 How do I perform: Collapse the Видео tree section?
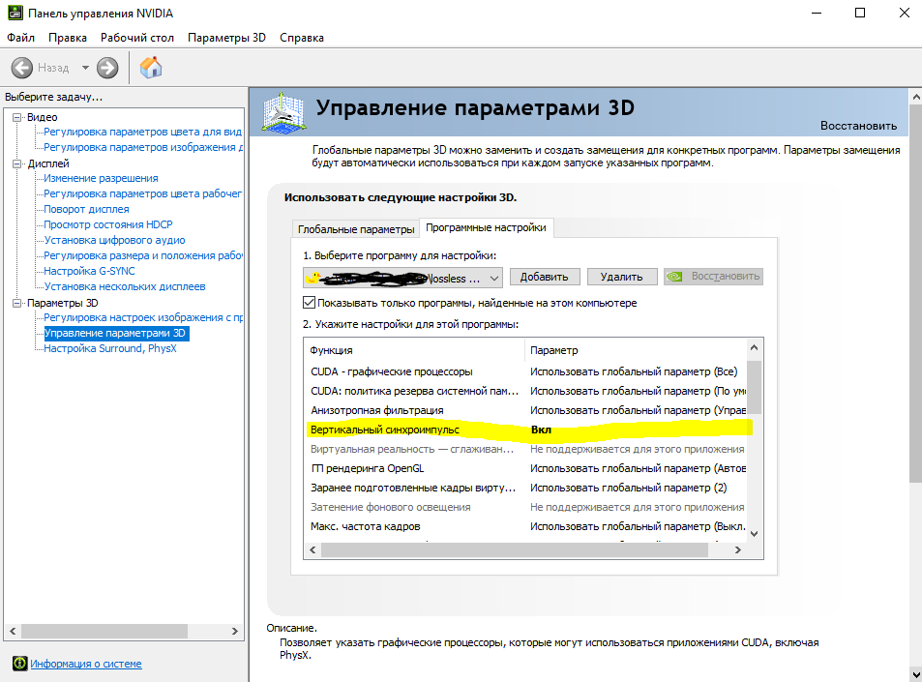[17, 118]
